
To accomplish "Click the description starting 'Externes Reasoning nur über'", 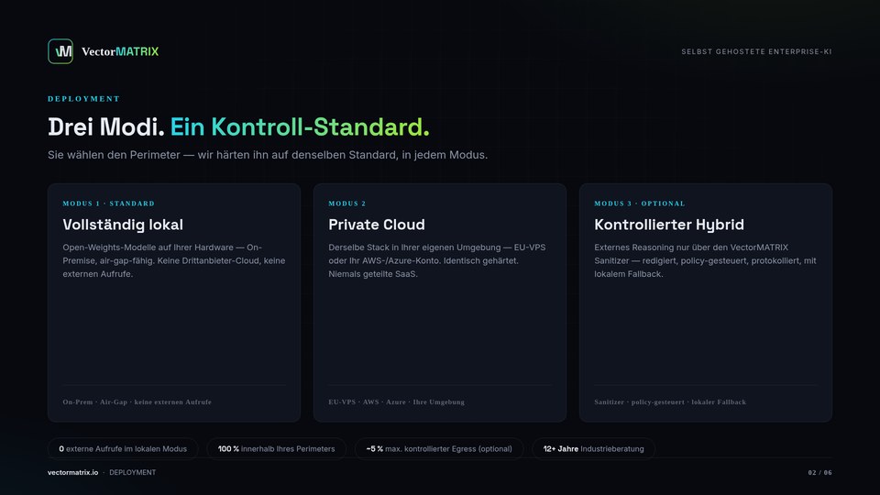I will (x=706, y=260).
